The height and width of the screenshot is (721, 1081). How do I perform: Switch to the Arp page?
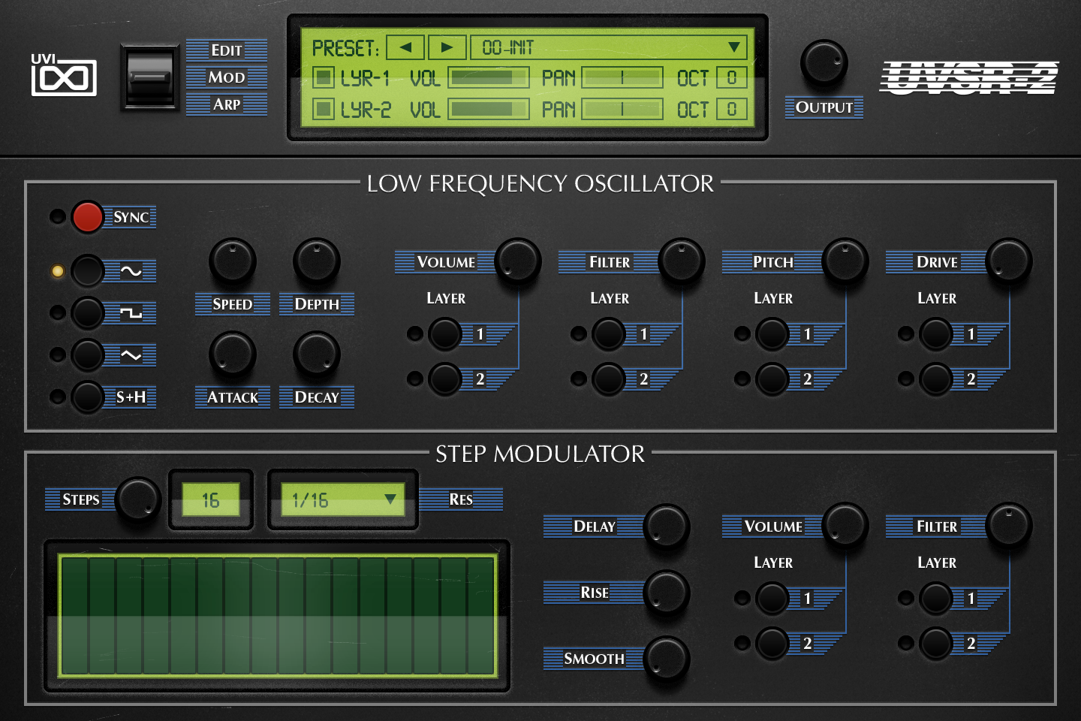pos(227,104)
